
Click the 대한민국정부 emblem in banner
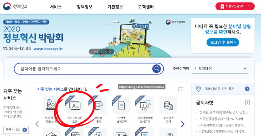pyautogui.click(x=175, y=22)
